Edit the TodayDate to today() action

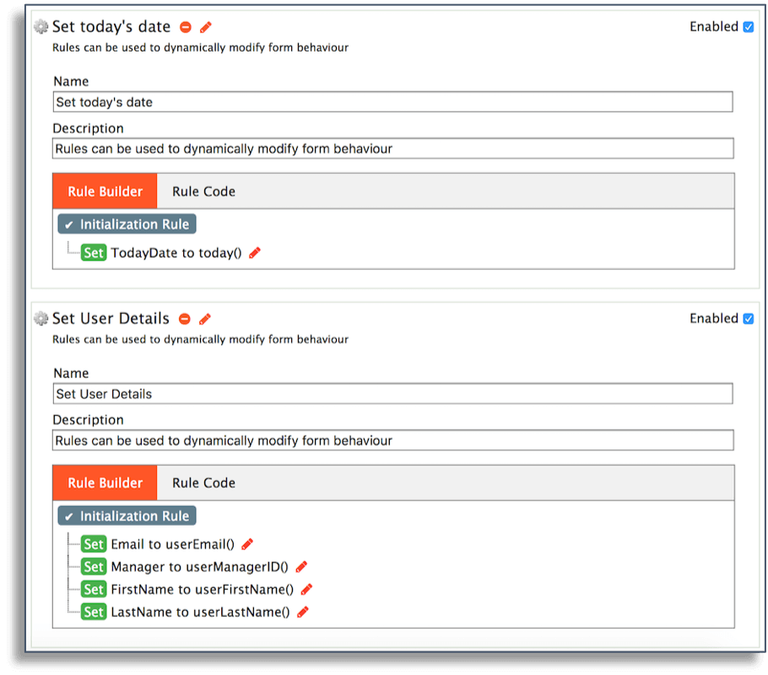click(x=254, y=252)
